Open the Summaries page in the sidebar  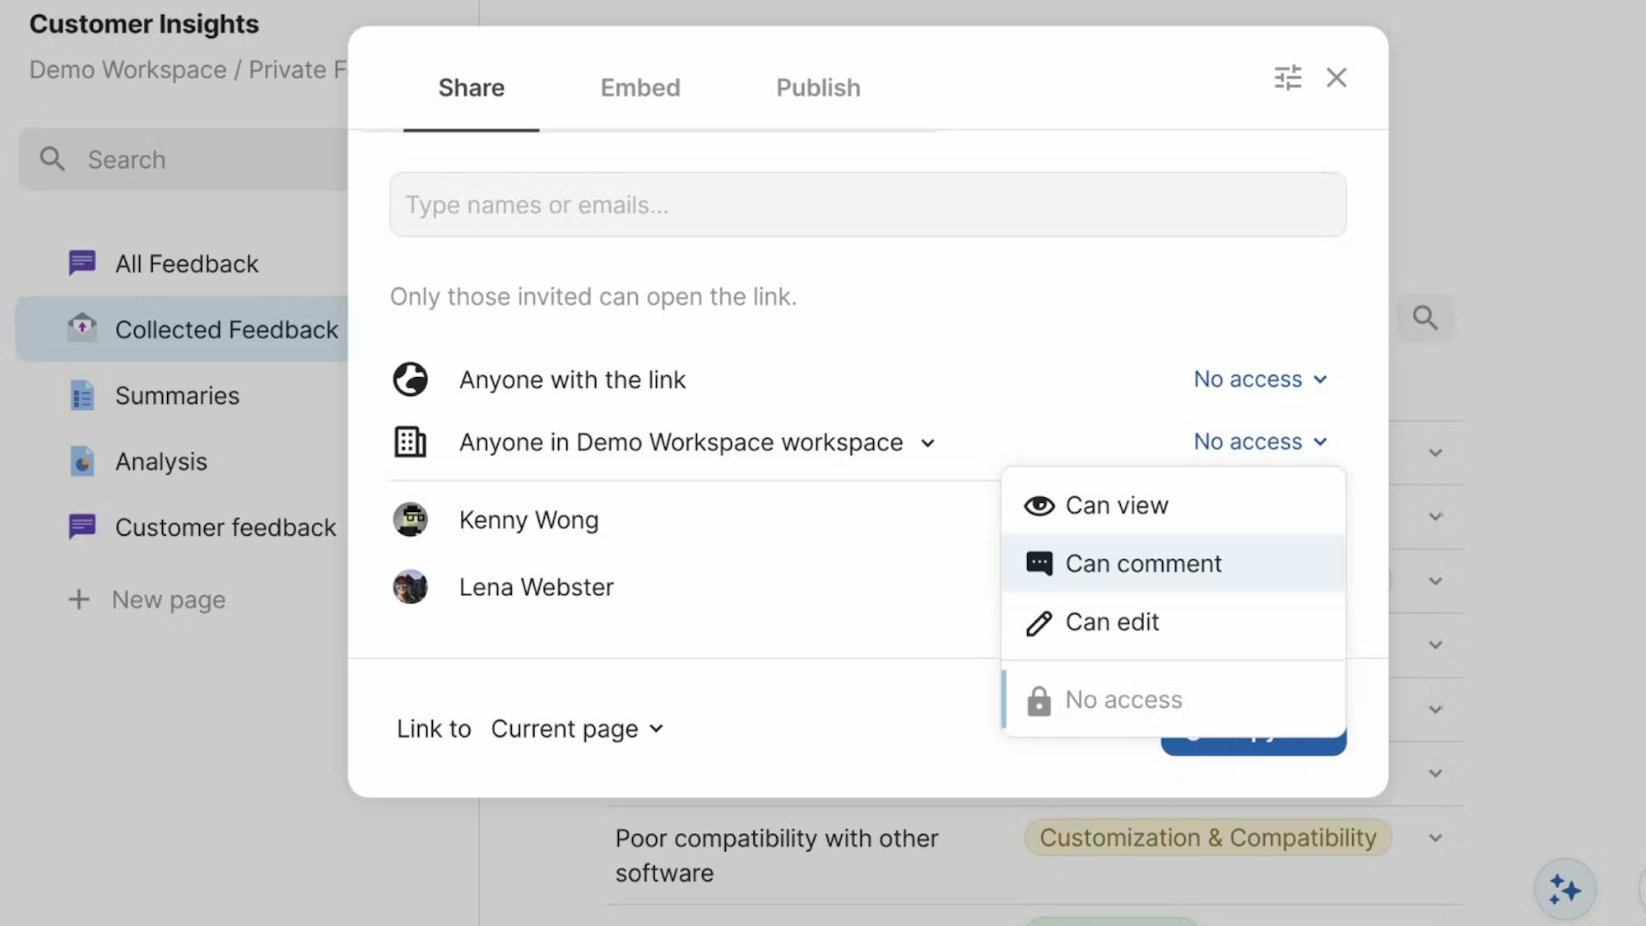coord(177,396)
